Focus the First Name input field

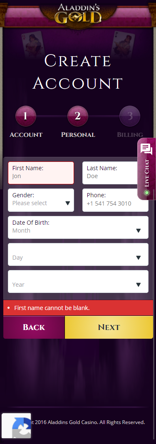[41, 173]
